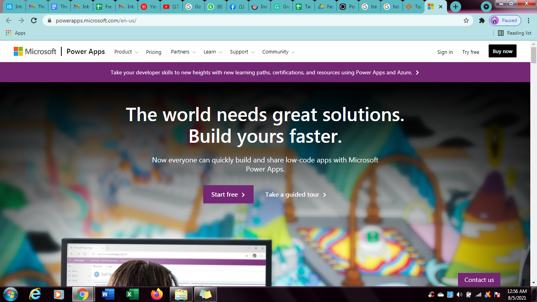Switch to the Facebook tab showing (1)
The width and height of the screenshot is (537, 302).
[x=237, y=7]
